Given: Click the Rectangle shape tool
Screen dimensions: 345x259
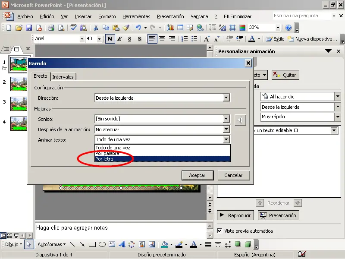Looking at the screenshot, I should [x=92, y=244].
